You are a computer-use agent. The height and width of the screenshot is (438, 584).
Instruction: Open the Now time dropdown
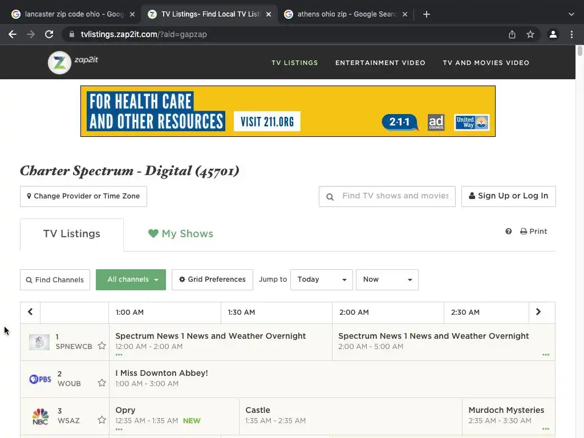coord(387,279)
